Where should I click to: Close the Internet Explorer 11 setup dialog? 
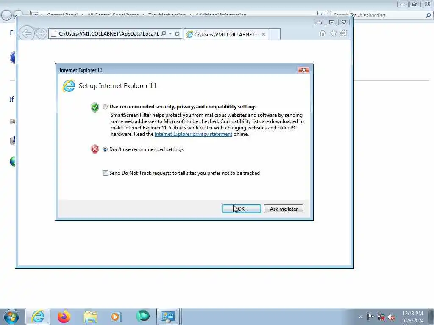303,70
